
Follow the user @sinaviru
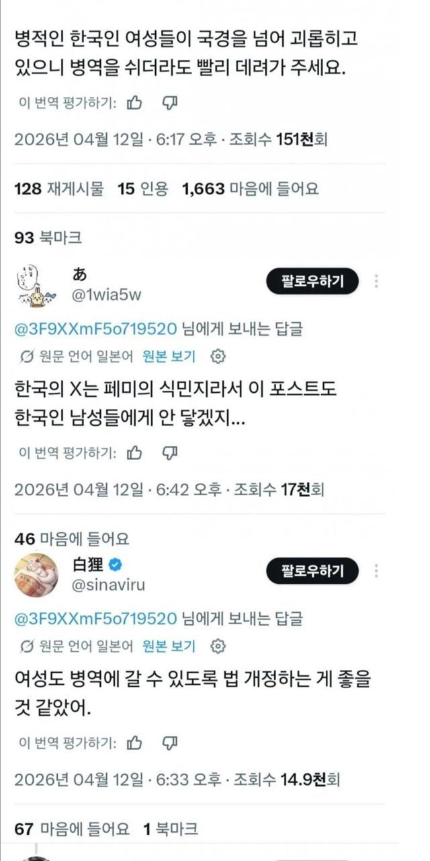pos(312,571)
